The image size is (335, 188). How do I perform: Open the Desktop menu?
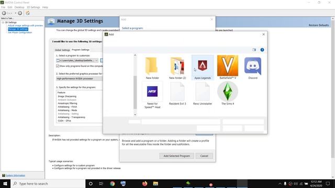(x=19, y=7)
